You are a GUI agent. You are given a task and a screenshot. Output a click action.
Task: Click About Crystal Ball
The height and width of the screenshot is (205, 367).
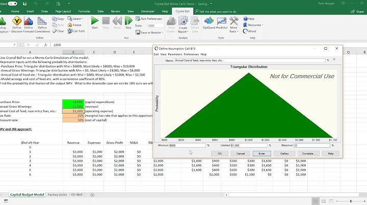[x=249, y=31]
